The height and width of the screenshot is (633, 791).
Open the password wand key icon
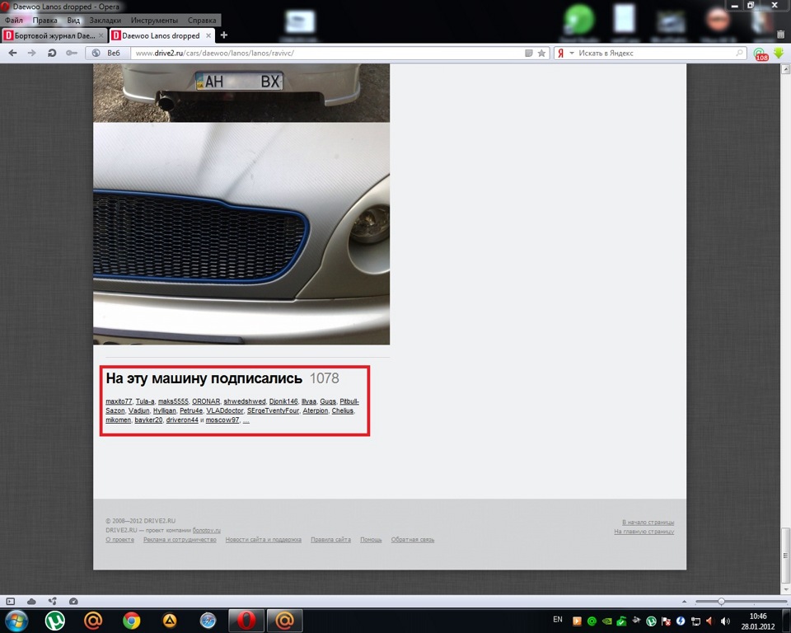pos(72,53)
